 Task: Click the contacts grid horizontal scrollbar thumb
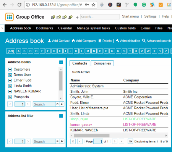(x=92, y=136)
